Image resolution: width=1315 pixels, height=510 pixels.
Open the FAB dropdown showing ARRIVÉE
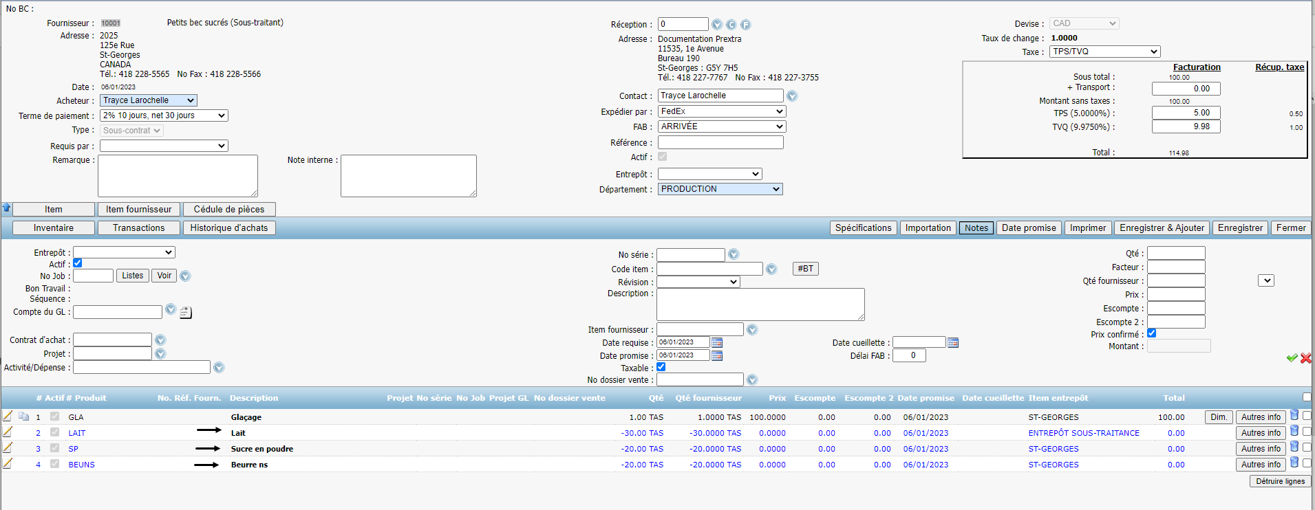[722, 126]
